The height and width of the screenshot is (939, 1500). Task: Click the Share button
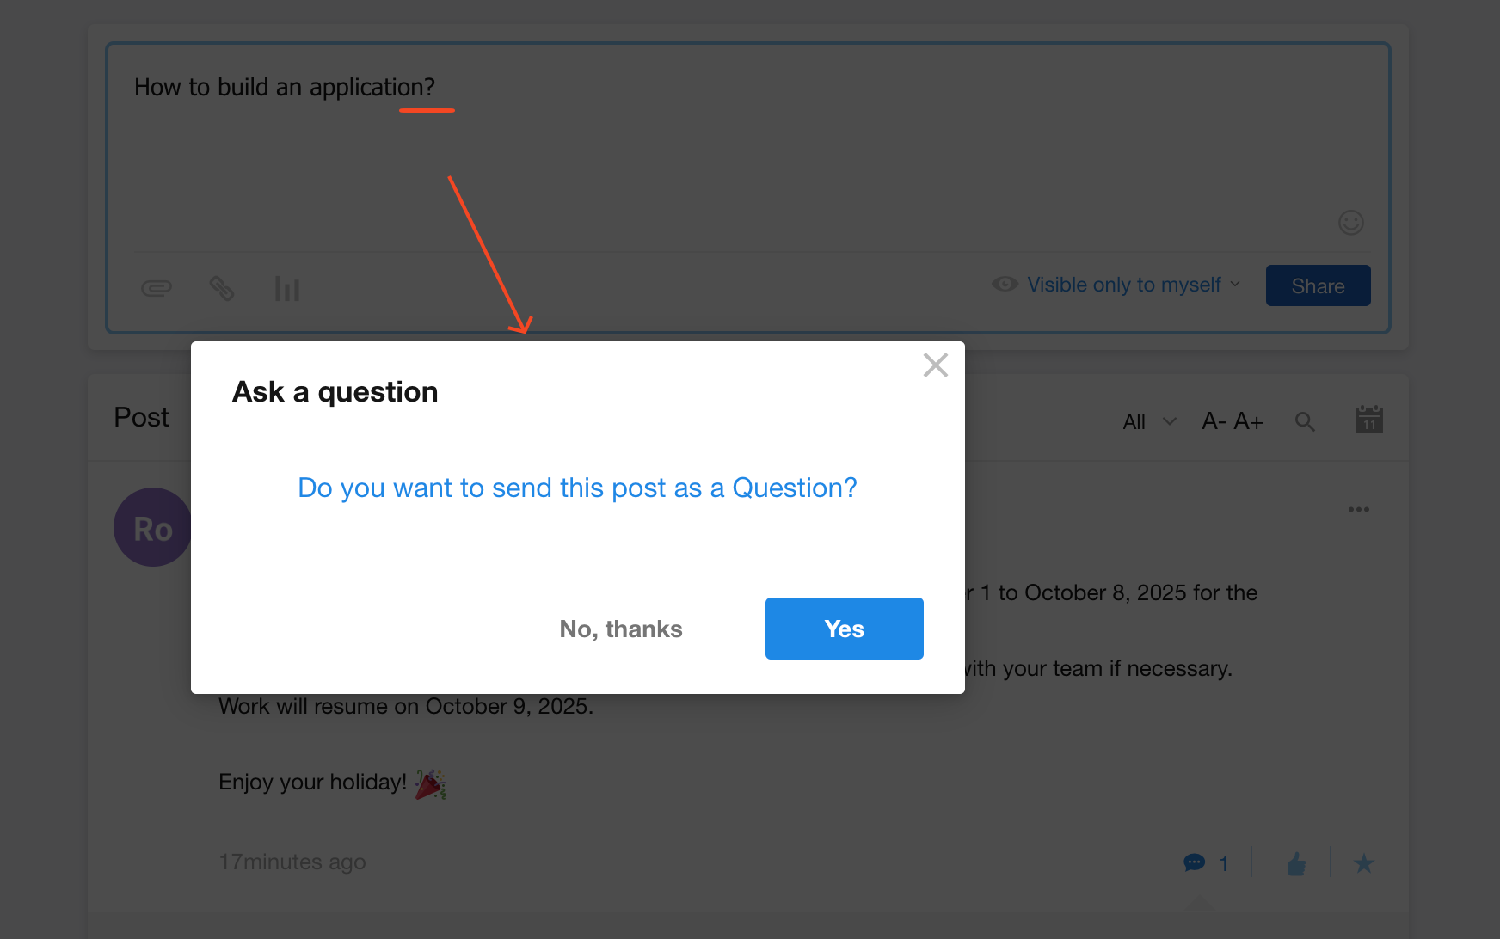[1318, 285]
